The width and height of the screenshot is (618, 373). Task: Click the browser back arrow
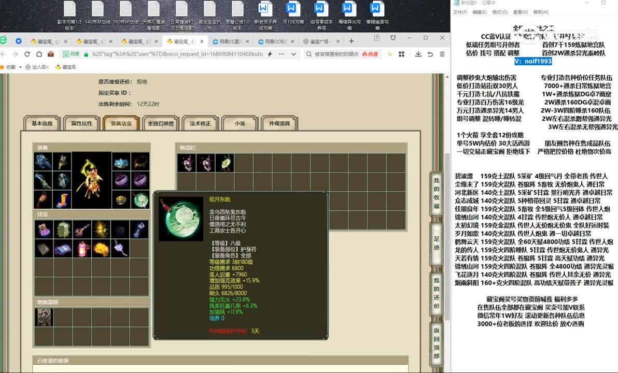(4, 54)
